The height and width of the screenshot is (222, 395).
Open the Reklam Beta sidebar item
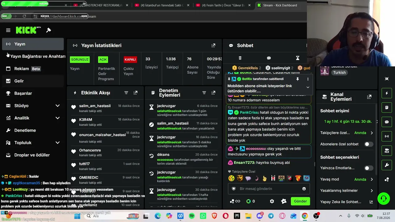point(33,69)
